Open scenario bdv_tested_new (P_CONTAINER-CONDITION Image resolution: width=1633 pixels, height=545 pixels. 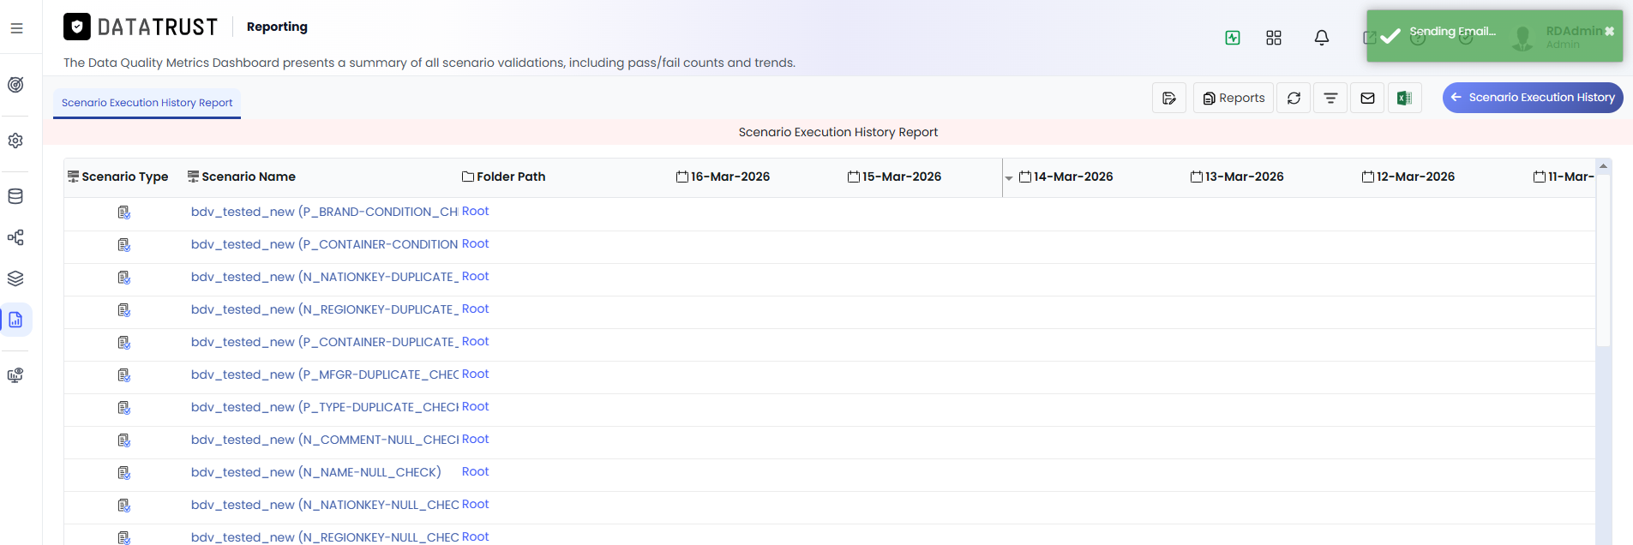(324, 244)
